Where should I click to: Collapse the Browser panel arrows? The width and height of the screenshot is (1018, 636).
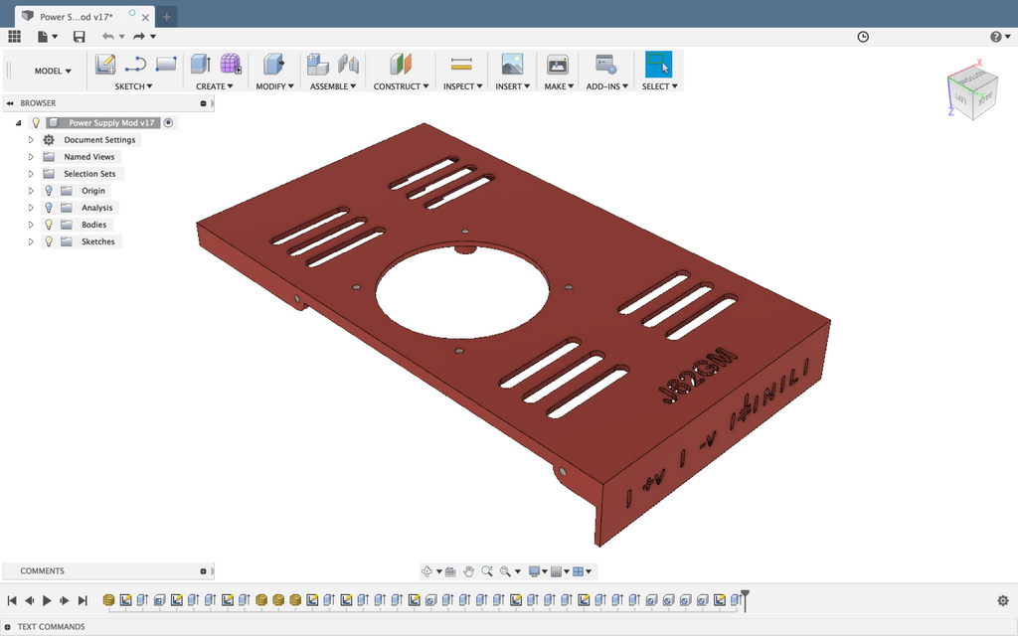click(x=10, y=103)
